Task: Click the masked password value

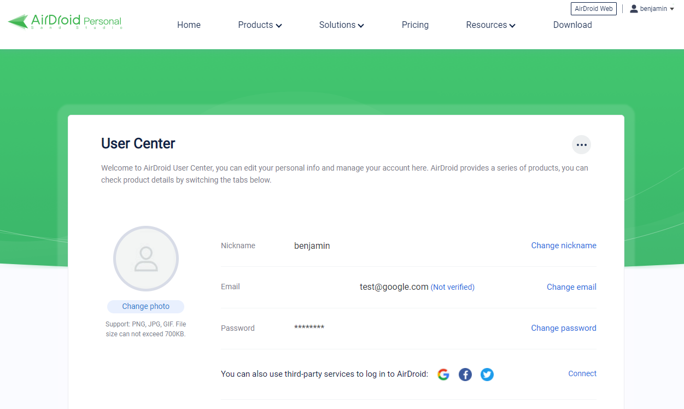Action: pos(309,328)
